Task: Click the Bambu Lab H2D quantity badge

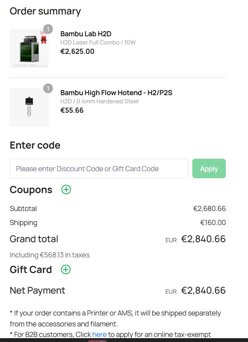Action: click(48, 29)
